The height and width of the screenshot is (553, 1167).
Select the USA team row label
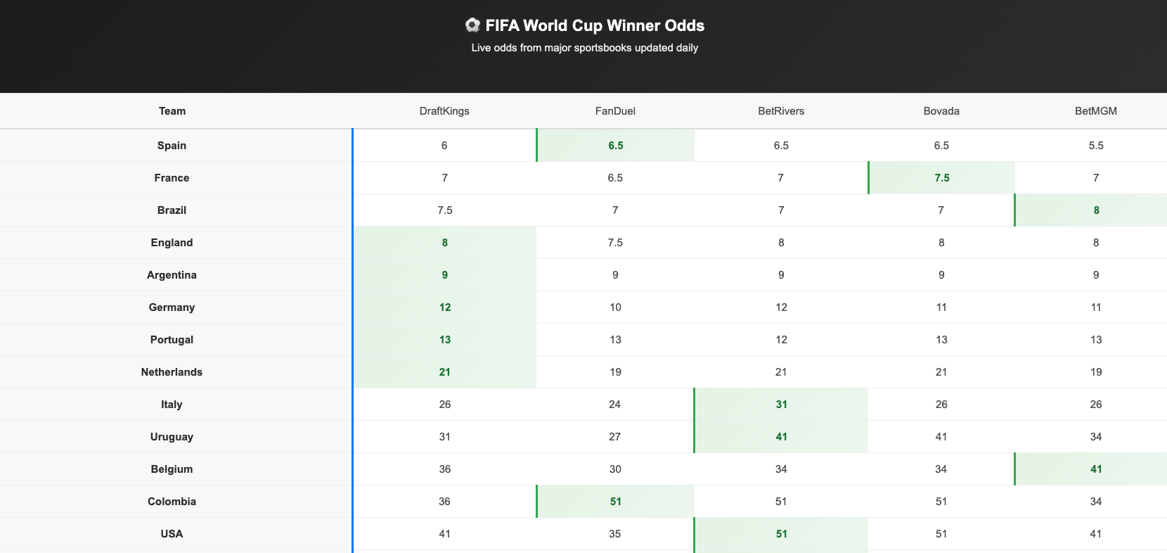pyautogui.click(x=172, y=534)
